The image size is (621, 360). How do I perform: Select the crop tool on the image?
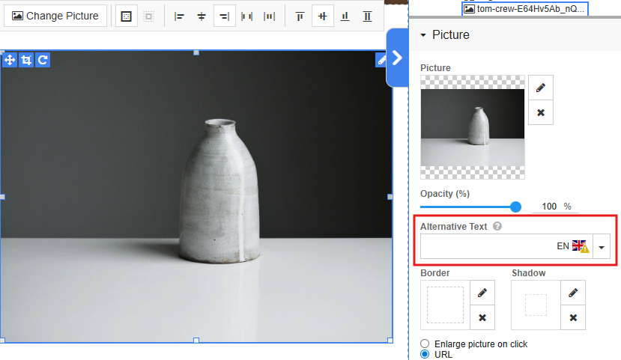click(26, 60)
